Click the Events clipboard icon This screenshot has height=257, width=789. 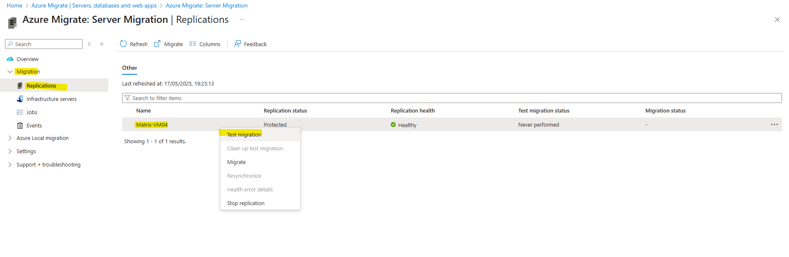(x=20, y=125)
